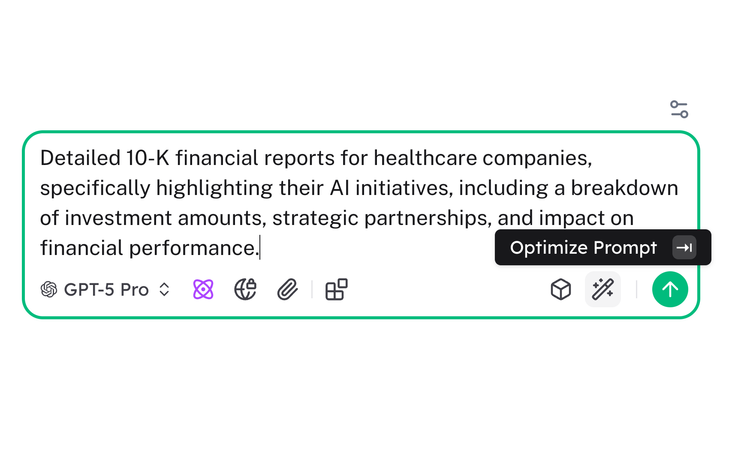Click the 3D cube icon

tap(560, 289)
